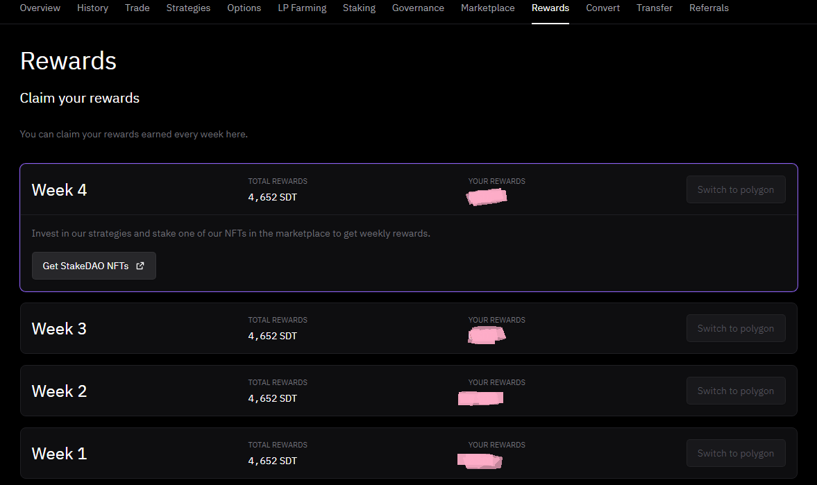This screenshot has height=485, width=817.
Task: Select the Week 4 heading
Action: click(x=60, y=189)
